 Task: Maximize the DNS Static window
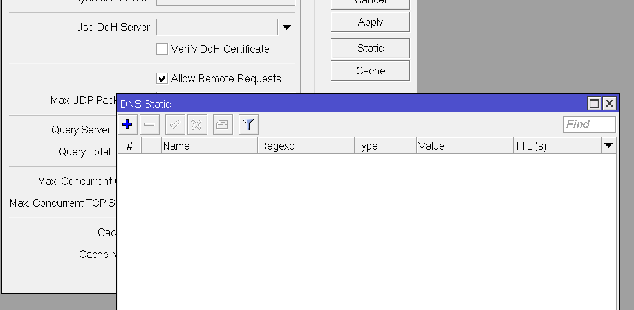click(594, 103)
